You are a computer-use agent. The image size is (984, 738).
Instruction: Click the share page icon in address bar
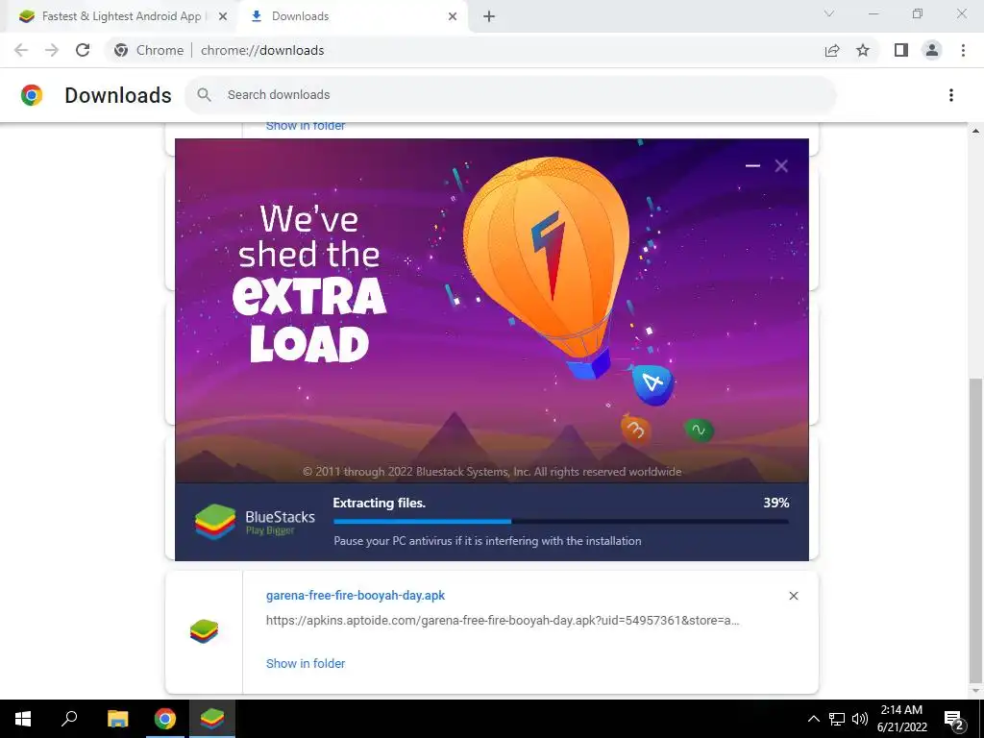pyautogui.click(x=832, y=50)
